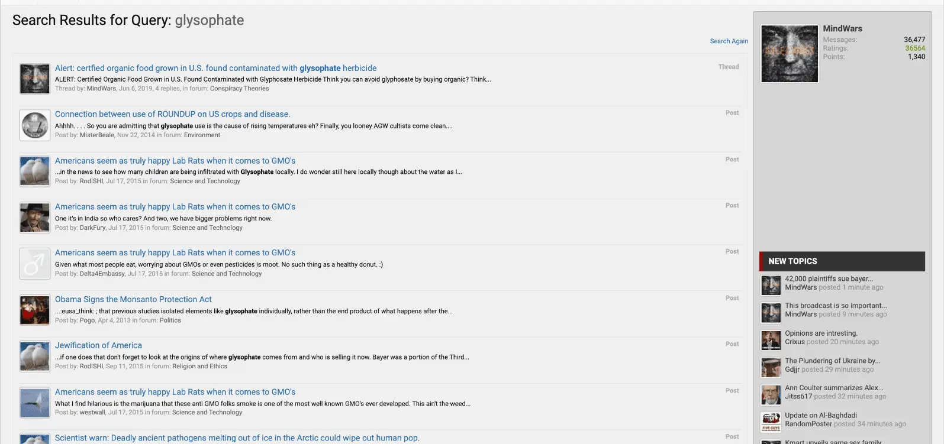Click DarkFury's avatar with hat figure
Image resolution: width=944 pixels, height=444 pixels.
34,218
